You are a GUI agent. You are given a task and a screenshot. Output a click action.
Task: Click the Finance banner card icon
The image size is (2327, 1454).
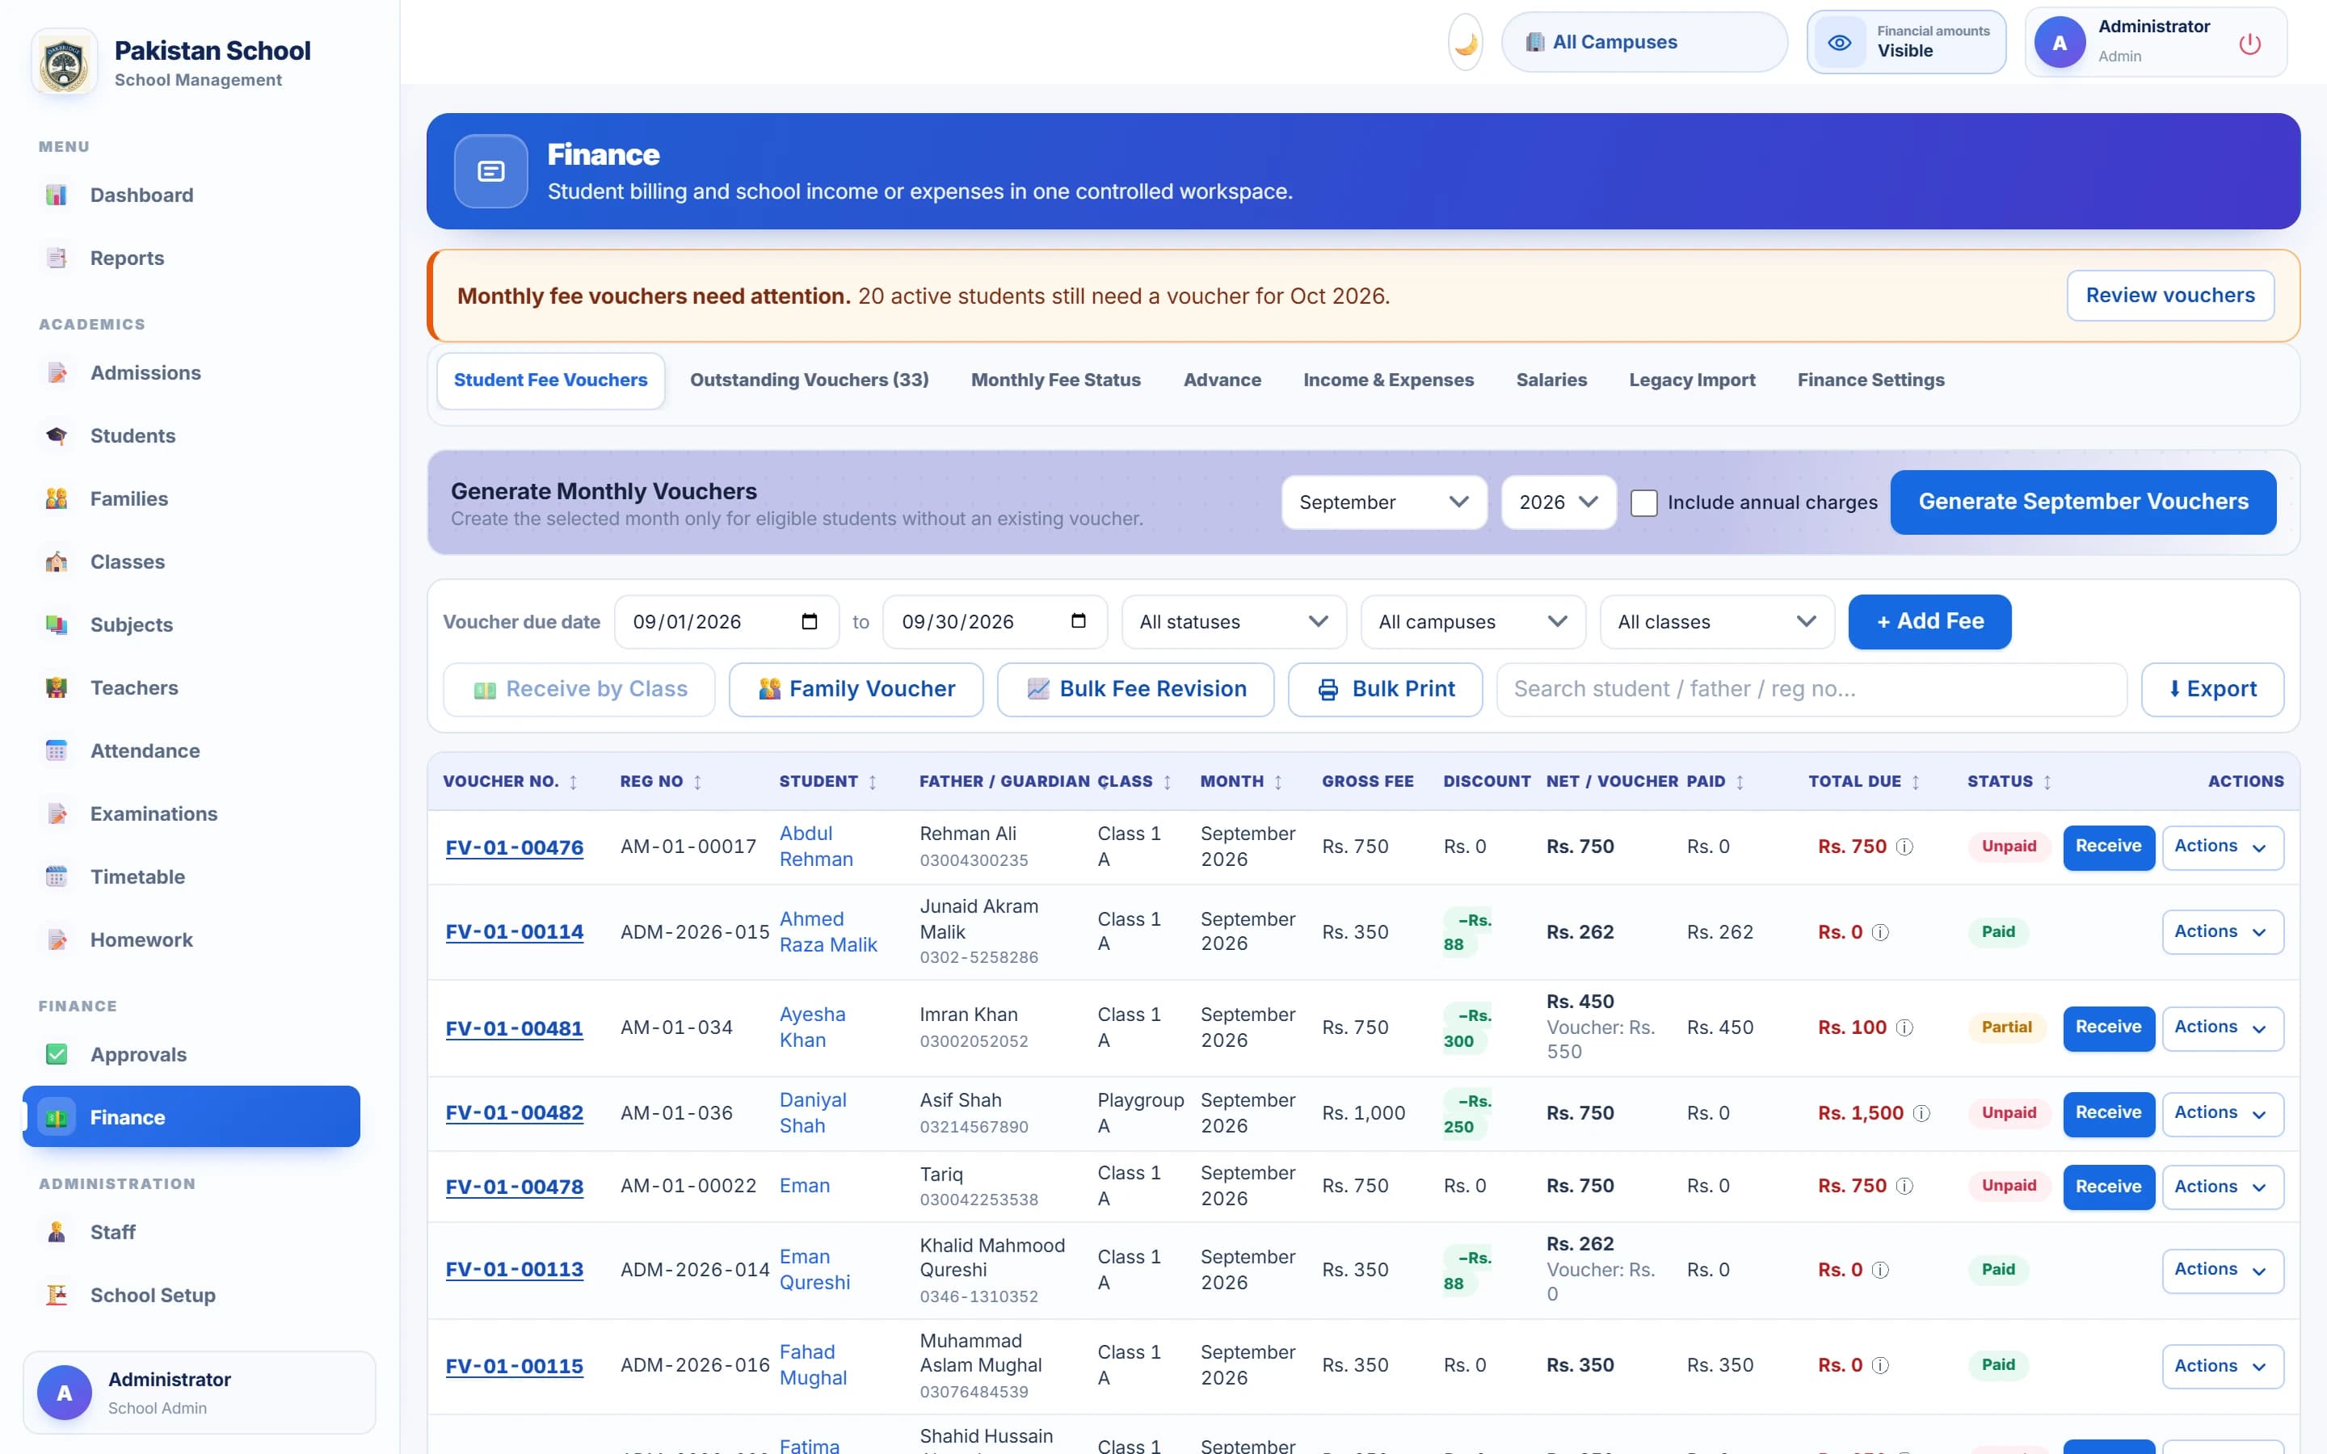(x=491, y=171)
